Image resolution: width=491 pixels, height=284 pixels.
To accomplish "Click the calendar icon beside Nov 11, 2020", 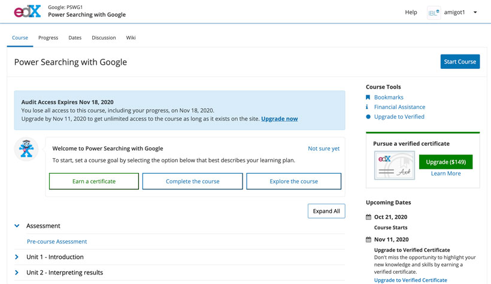I will click(x=369, y=240).
